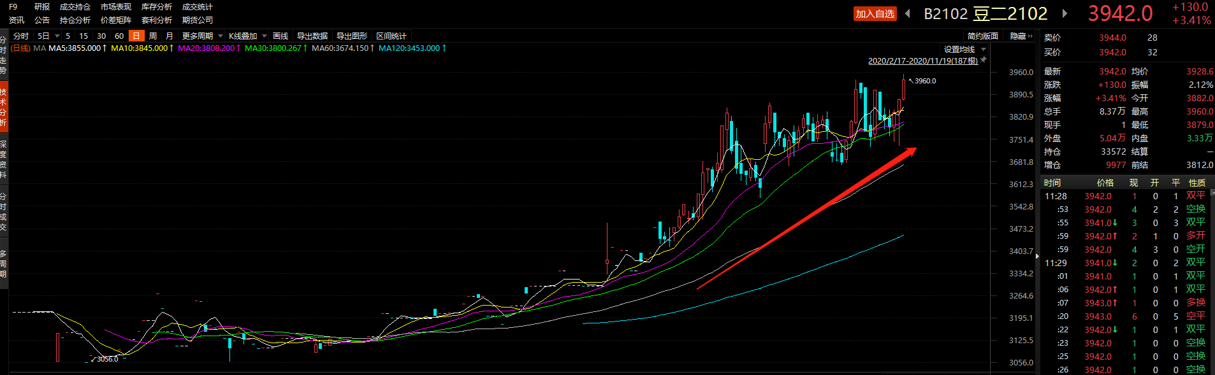Switch to 30-minute period
This screenshot has height=375, width=1215.
click(x=101, y=36)
